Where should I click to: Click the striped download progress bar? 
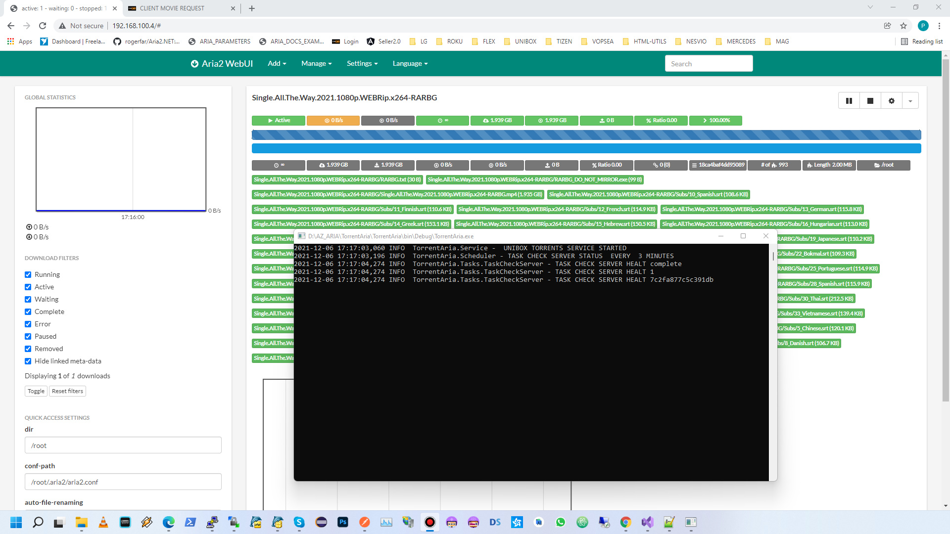point(586,135)
